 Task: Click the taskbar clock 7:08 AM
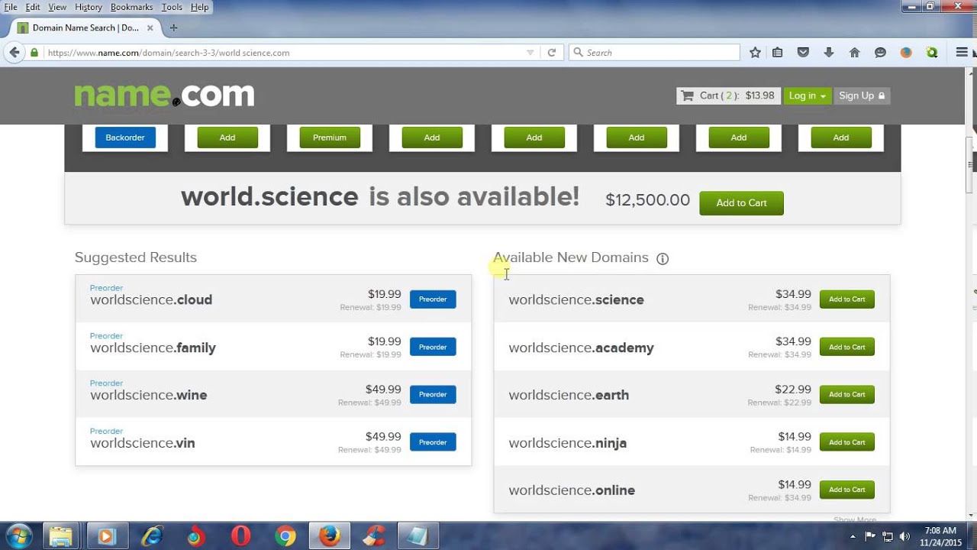tap(940, 530)
